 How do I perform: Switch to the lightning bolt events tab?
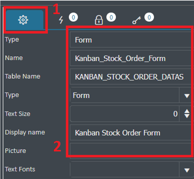pos(61,20)
